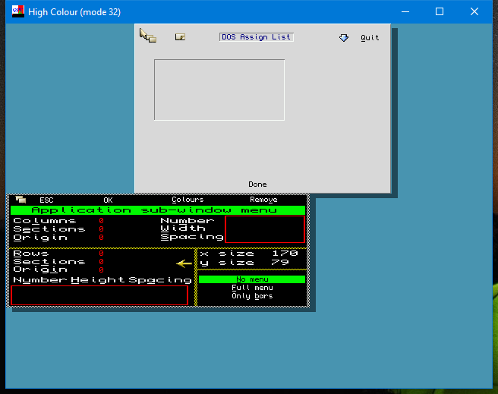Click the row Spacing label
This screenshot has height=394, width=498.
160,280
